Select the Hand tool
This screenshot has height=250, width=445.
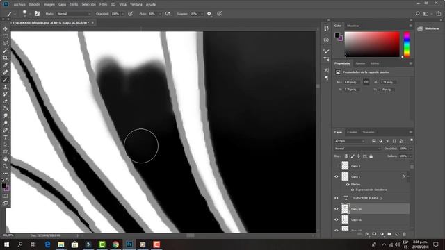[x=5, y=159]
